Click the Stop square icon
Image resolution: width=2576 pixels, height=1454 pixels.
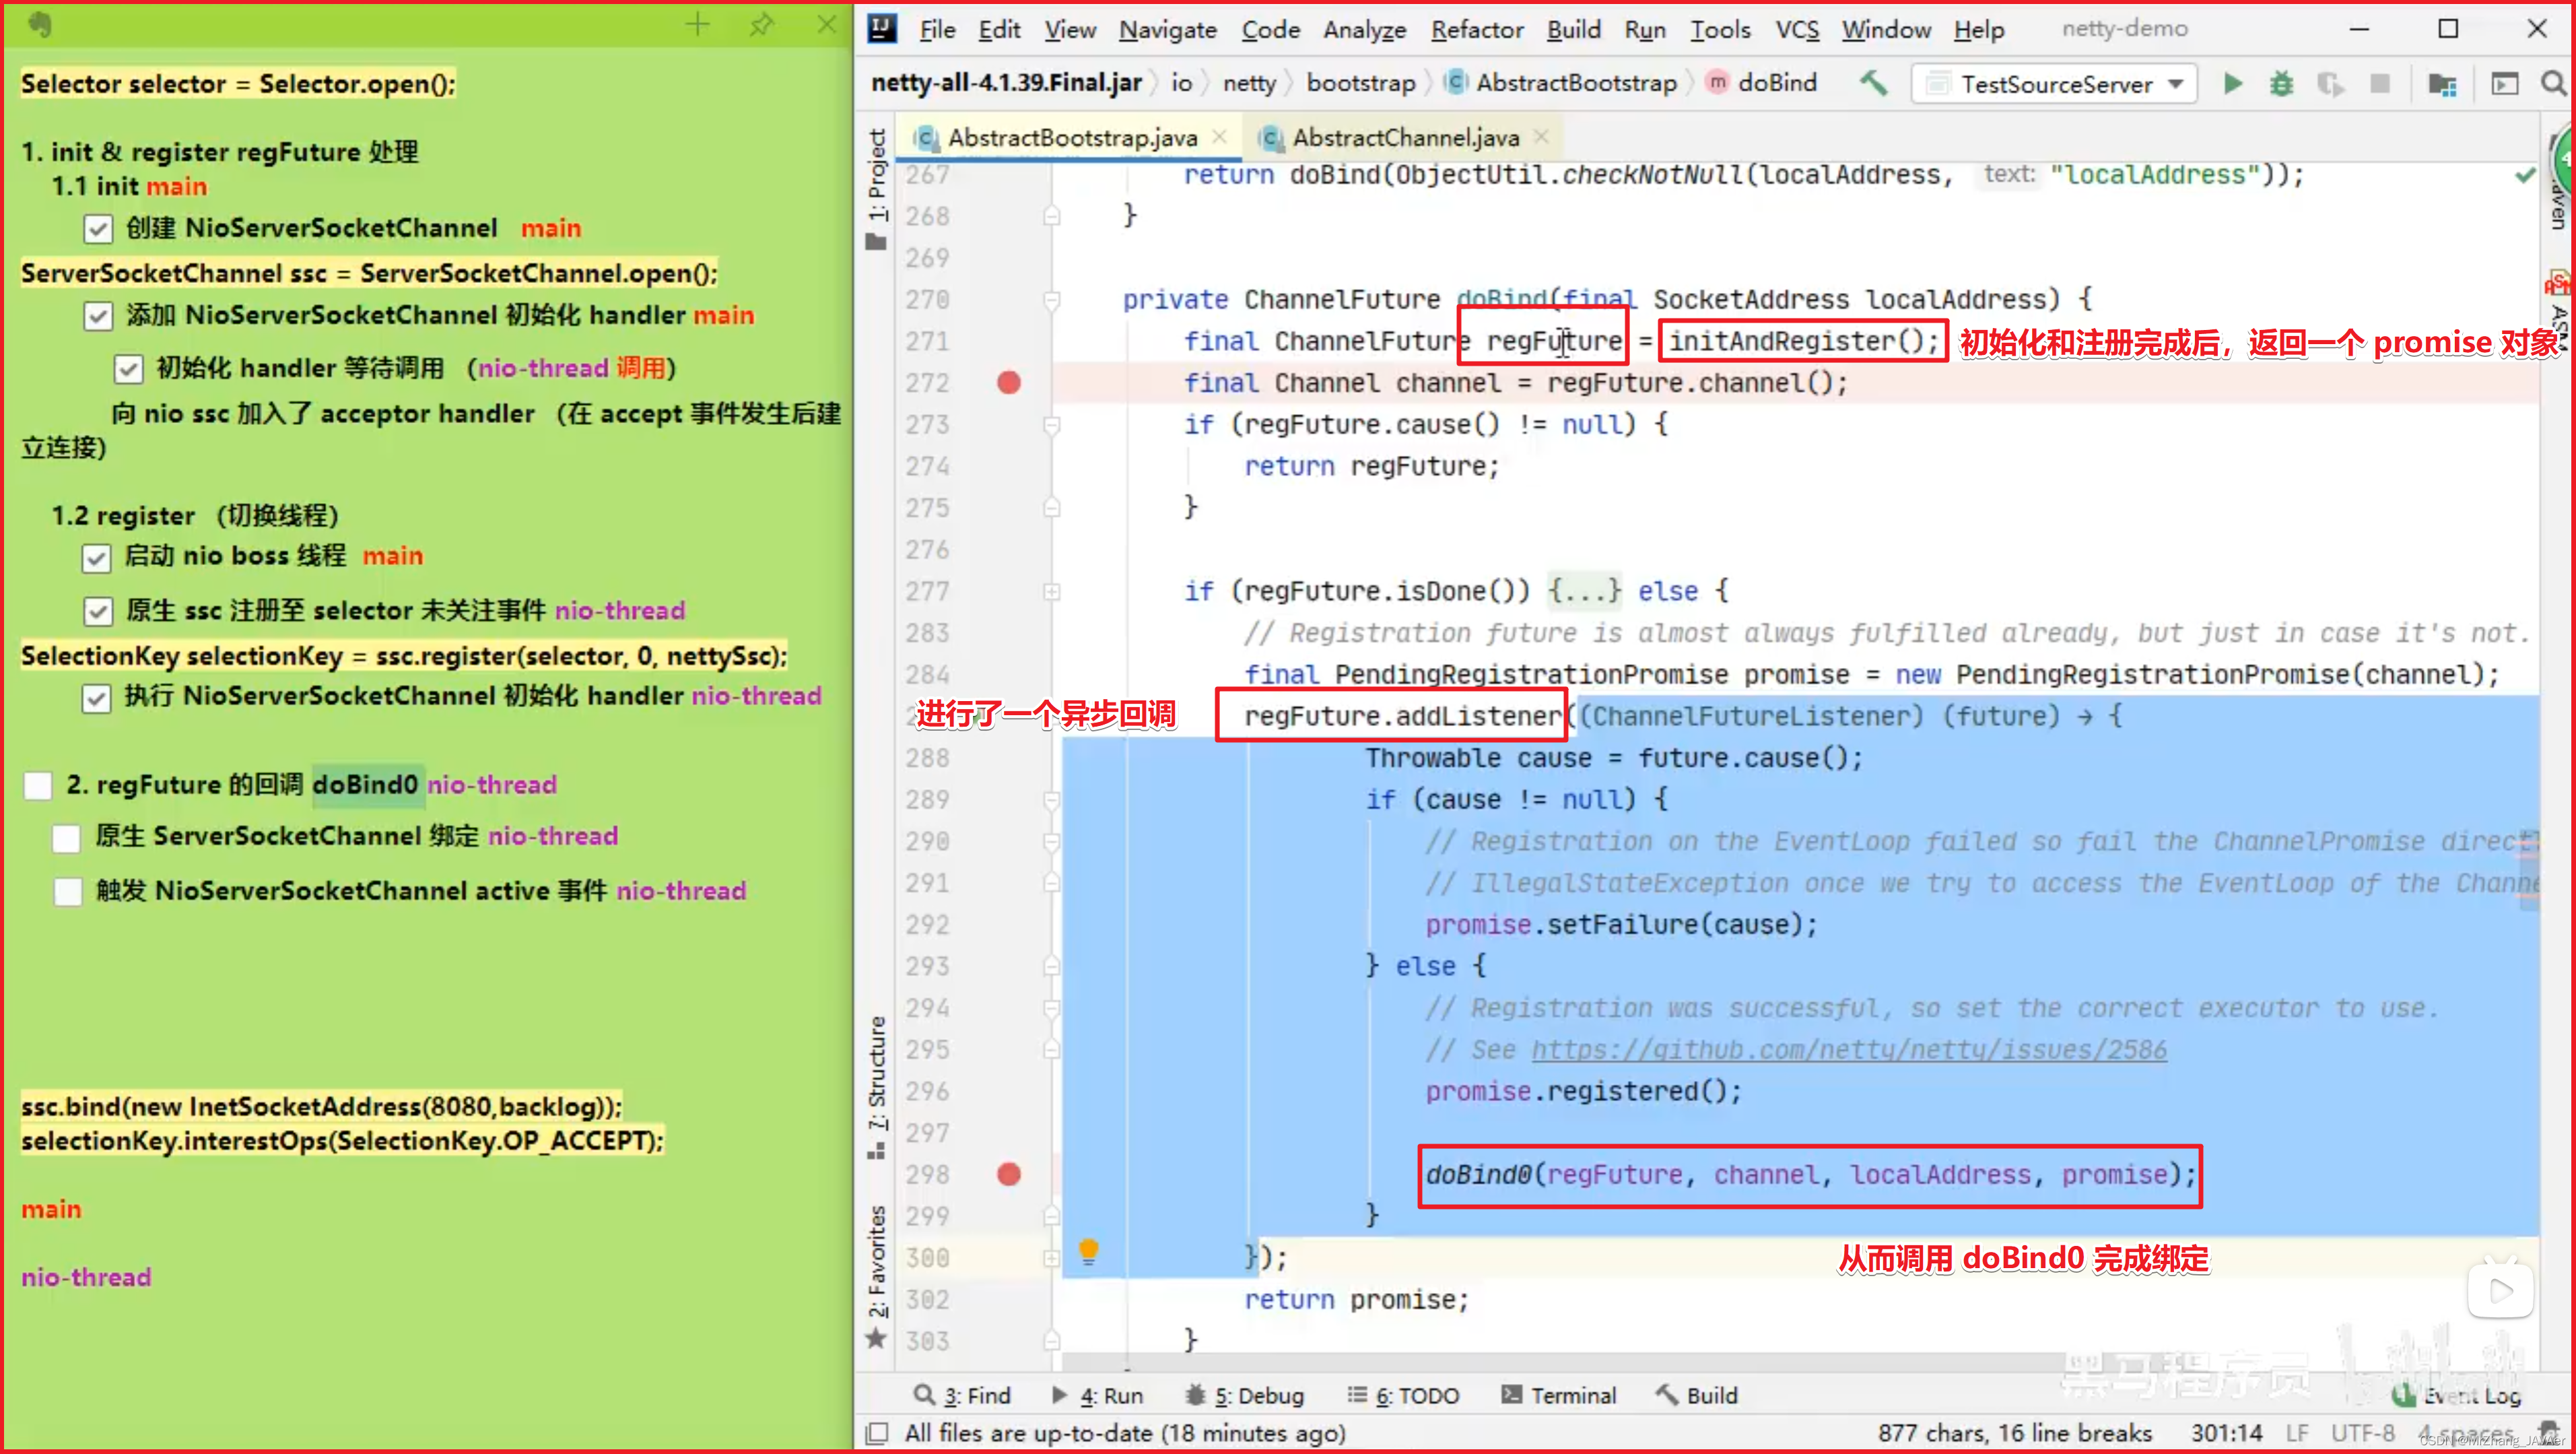(2380, 84)
